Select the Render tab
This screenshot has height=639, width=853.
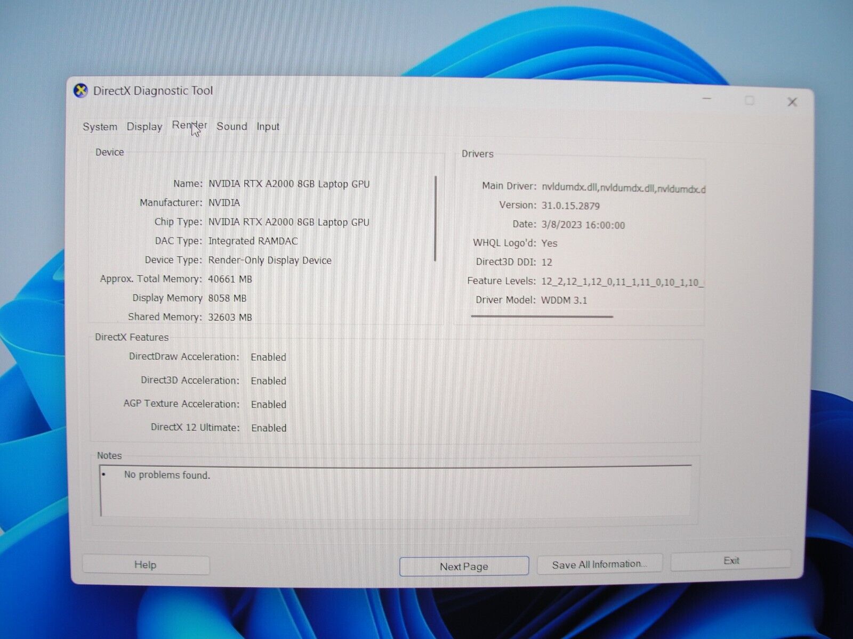(189, 126)
